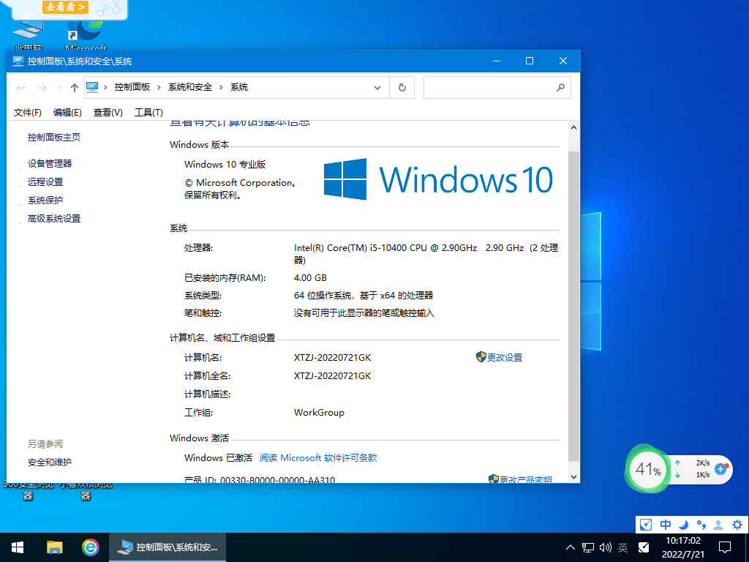Click the refresh icon in the address bar
The height and width of the screenshot is (562, 749).
(402, 87)
